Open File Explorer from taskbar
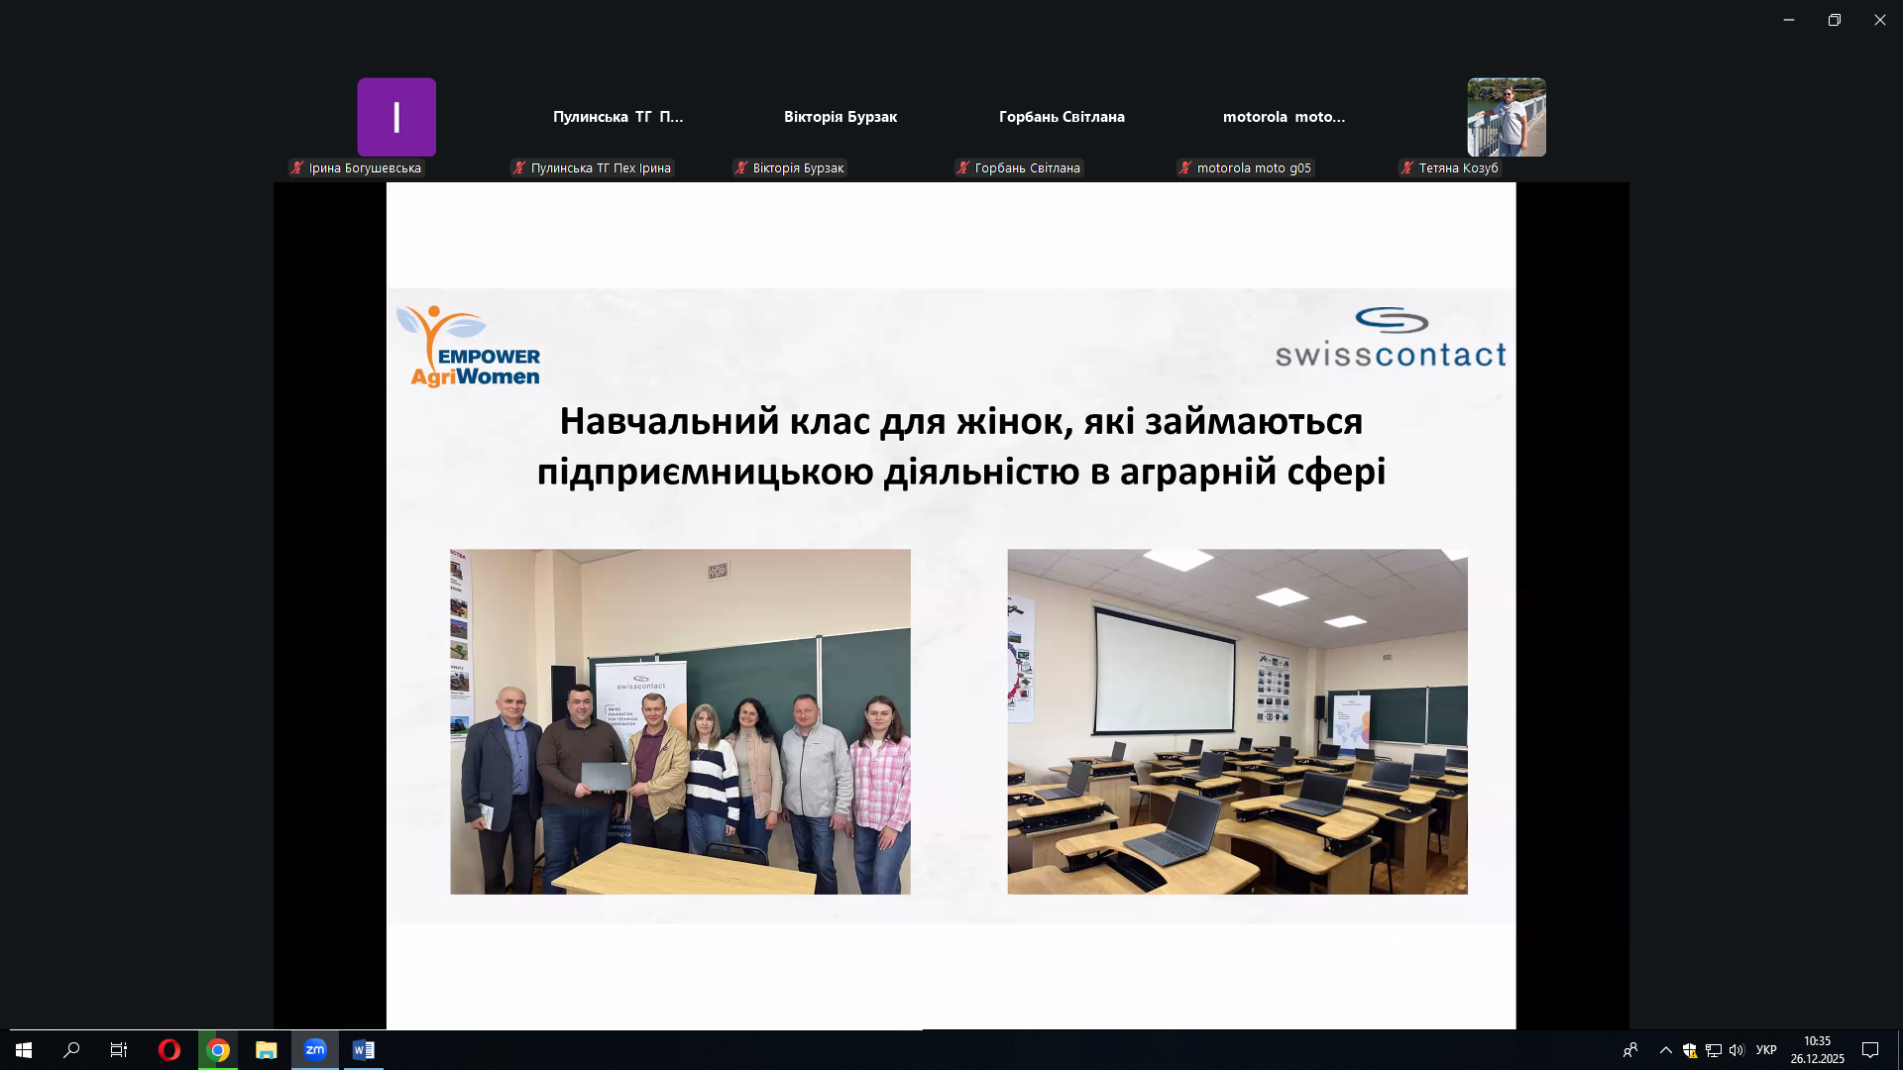The image size is (1903, 1070). point(266,1050)
